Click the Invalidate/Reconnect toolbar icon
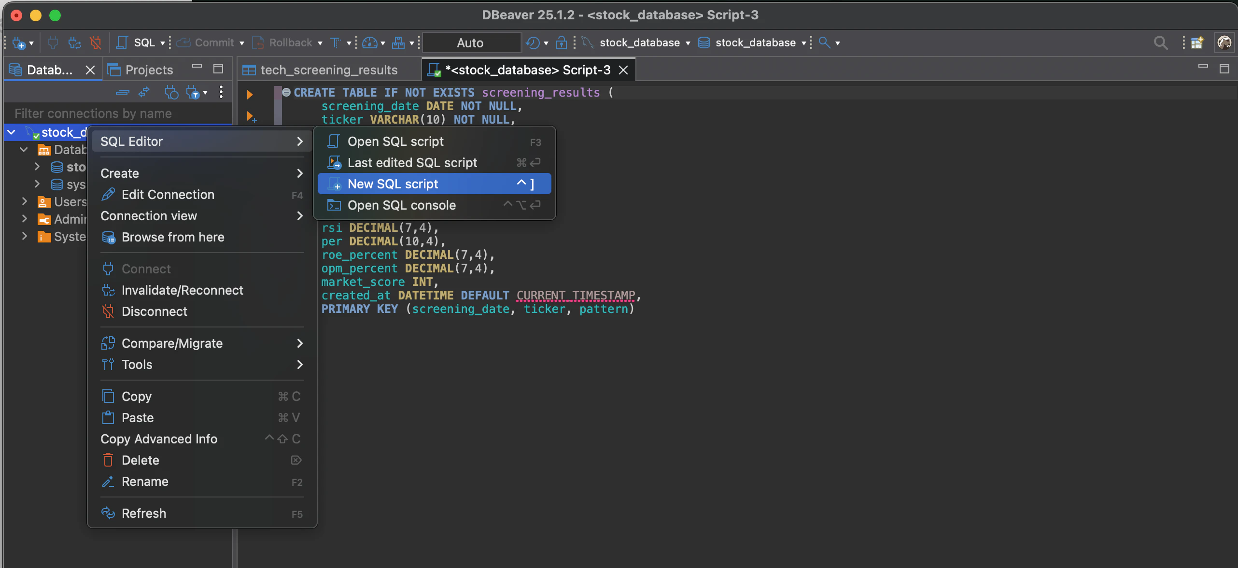The height and width of the screenshot is (568, 1238). pyautogui.click(x=74, y=43)
